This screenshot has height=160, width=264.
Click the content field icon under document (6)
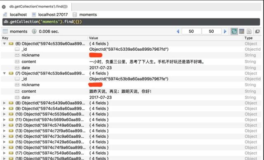pyautogui.click(x=17, y=61)
